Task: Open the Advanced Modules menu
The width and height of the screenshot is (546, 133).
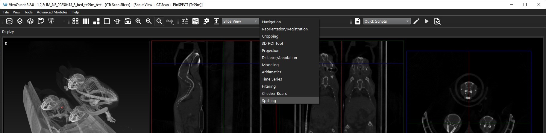Action: click(x=52, y=12)
